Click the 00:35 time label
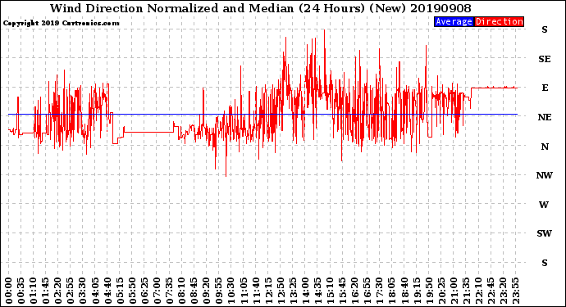Screen dimensions: 566x307 coord(21,291)
